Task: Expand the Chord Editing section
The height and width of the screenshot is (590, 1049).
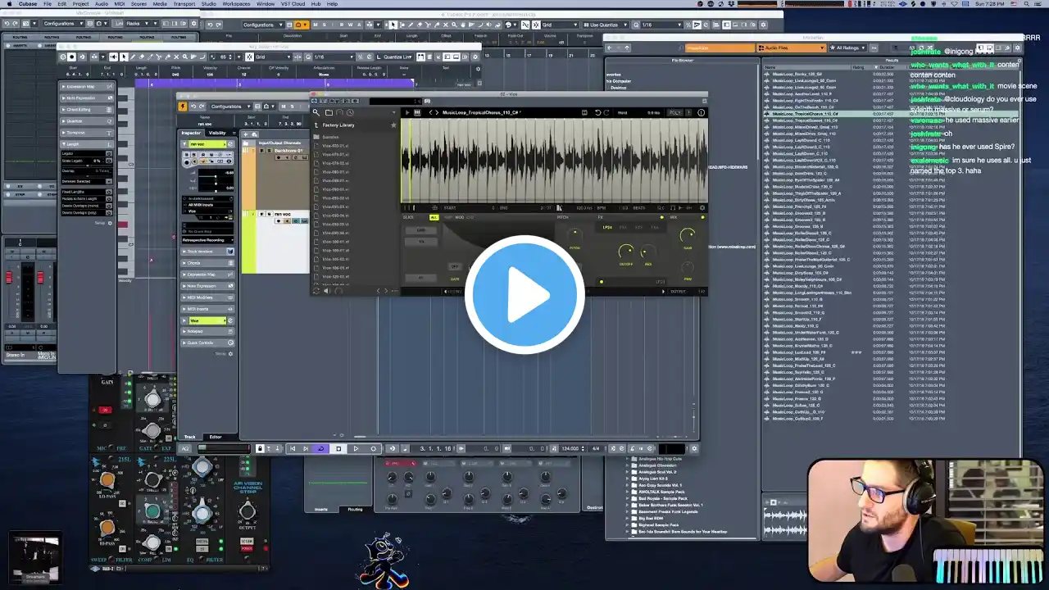Action: tap(80, 109)
